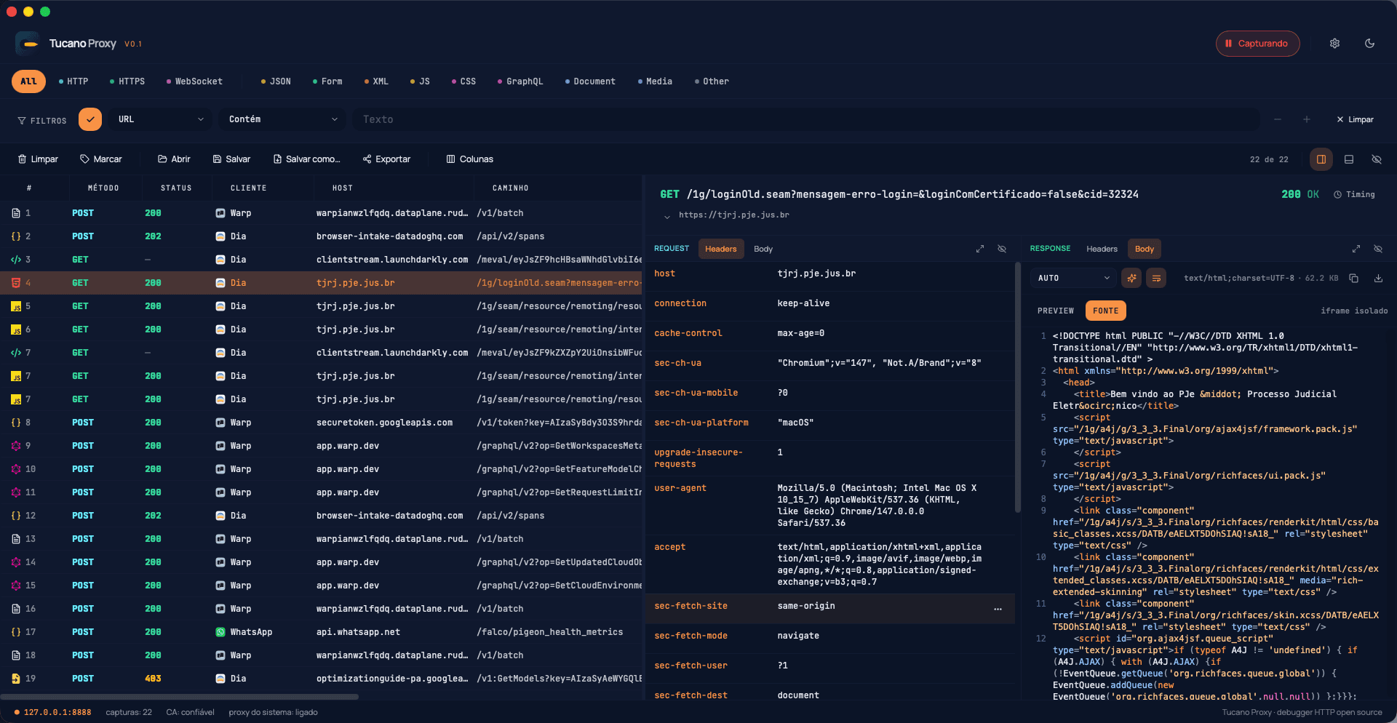Pause capture with the Capturando button
The image size is (1397, 723).
tap(1257, 44)
